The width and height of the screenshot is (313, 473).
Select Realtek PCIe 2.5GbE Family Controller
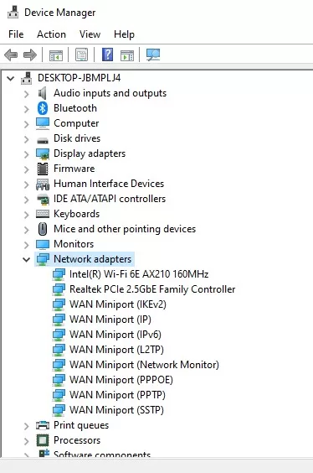(x=152, y=289)
